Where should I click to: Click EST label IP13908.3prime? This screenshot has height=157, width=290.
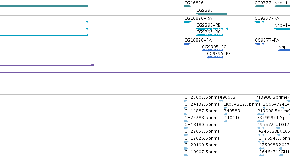tap(271, 97)
